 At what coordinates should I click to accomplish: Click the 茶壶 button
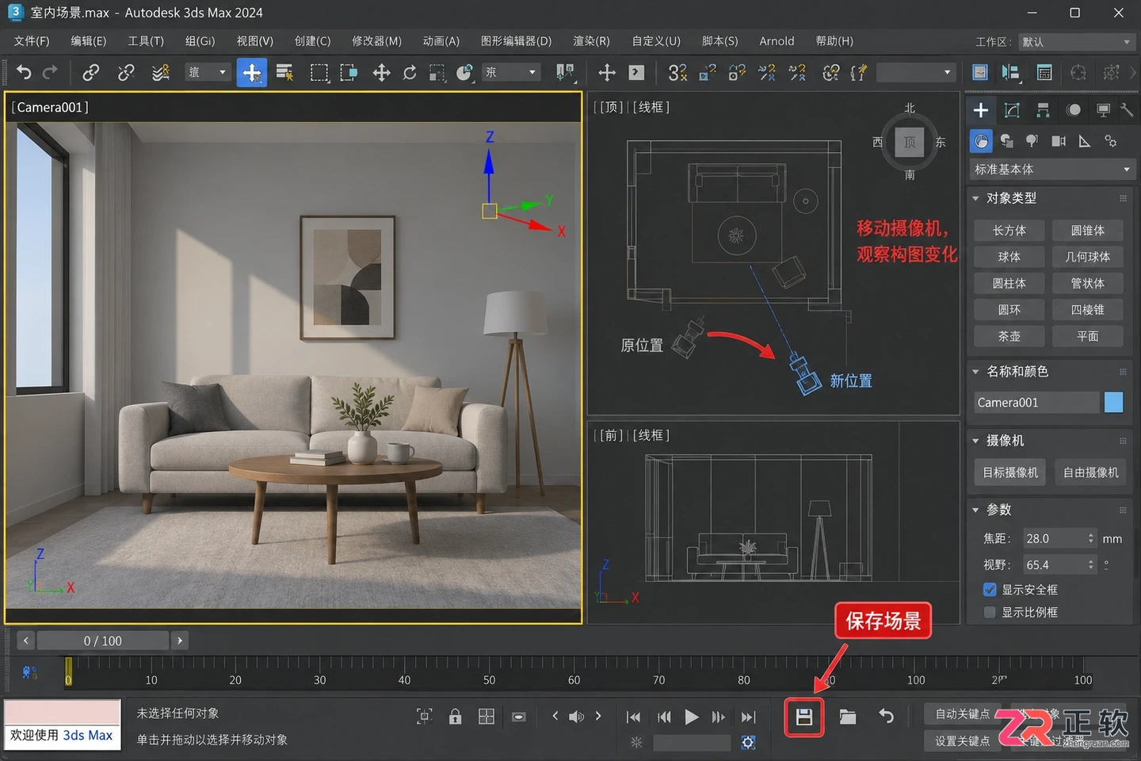coord(1009,336)
